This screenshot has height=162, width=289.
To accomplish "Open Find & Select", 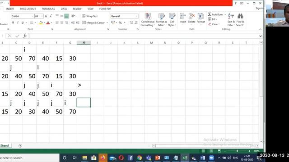I will click(x=240, y=20).
